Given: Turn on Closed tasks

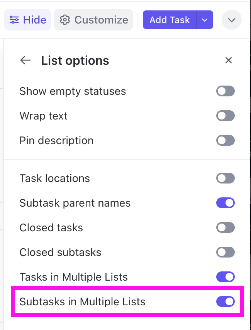Looking at the screenshot, I should point(226,227).
